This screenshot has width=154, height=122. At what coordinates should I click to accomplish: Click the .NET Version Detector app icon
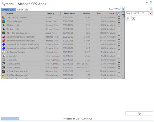(4, 17)
